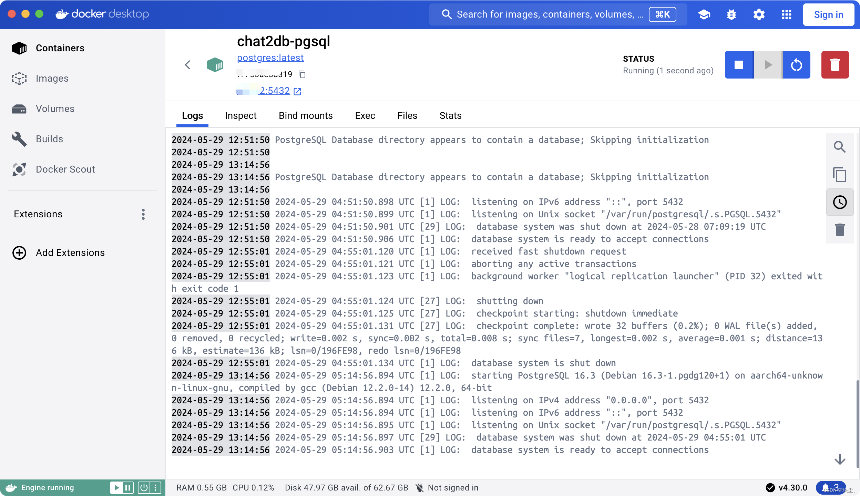Open the Extensions three-dot menu
The height and width of the screenshot is (496, 860).
click(143, 214)
